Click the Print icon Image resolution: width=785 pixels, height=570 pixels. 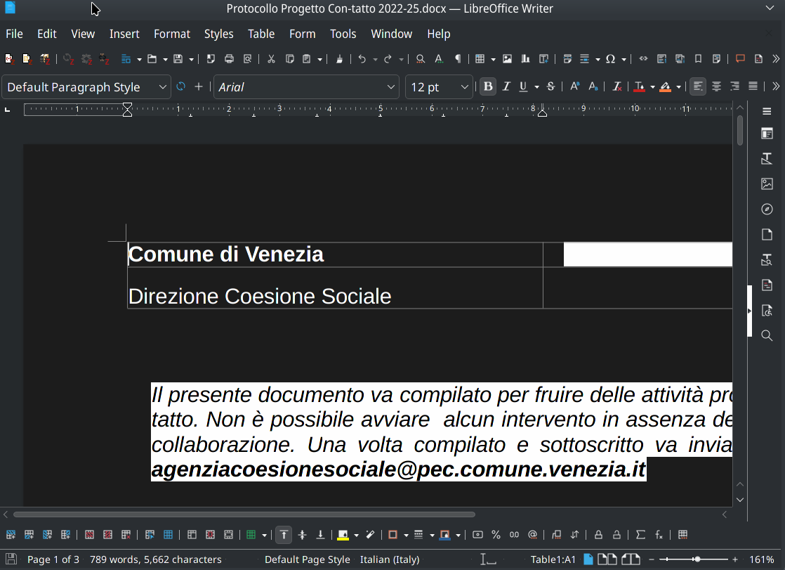pyautogui.click(x=229, y=59)
